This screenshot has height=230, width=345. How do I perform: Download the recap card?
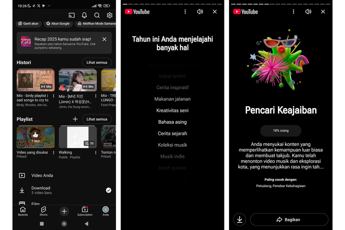pyautogui.click(x=240, y=219)
